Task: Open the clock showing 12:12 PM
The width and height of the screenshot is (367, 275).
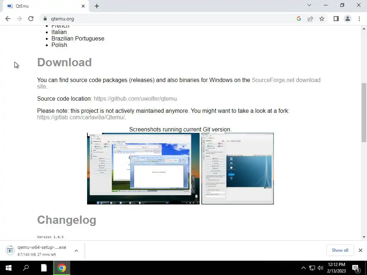Action: tap(336, 268)
